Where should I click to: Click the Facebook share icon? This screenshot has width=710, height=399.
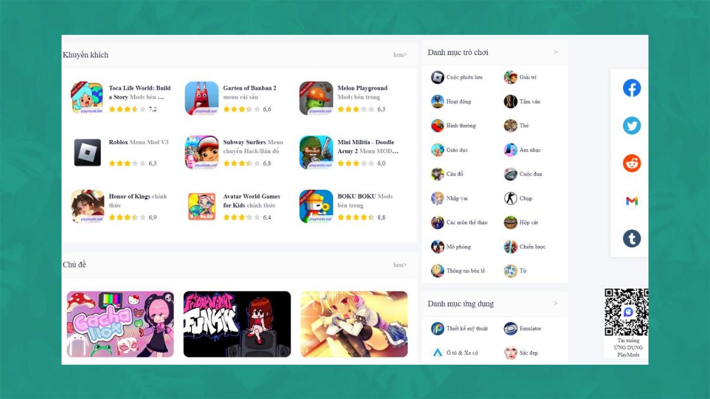coord(631,87)
